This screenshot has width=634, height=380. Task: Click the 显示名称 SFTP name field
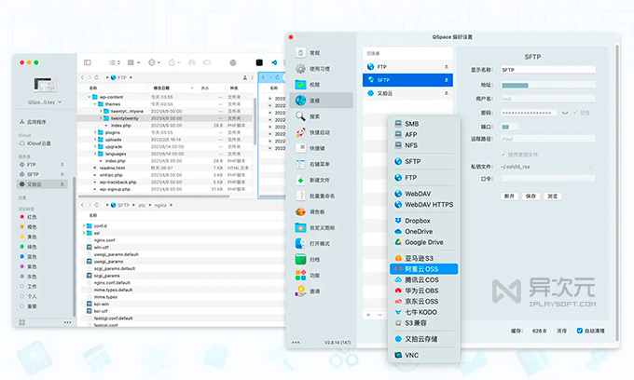[x=548, y=70]
